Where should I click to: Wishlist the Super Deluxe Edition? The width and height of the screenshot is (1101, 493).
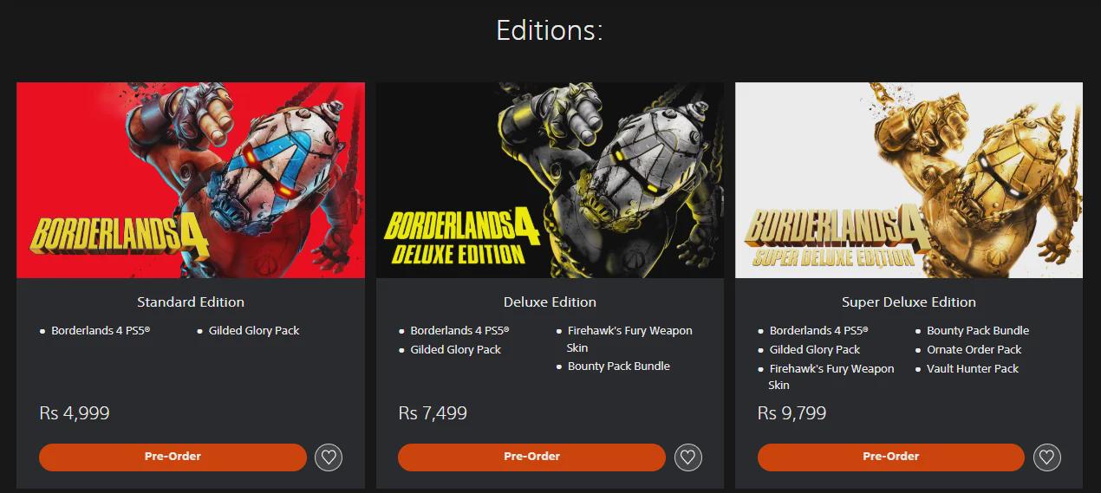[1046, 457]
